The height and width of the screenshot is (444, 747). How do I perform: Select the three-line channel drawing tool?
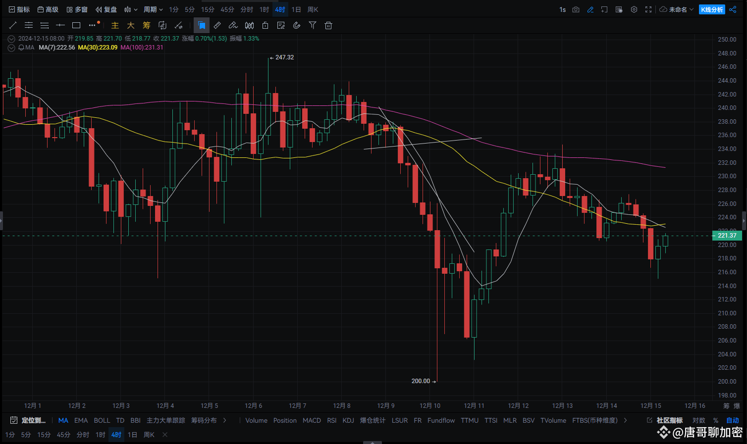pos(45,25)
